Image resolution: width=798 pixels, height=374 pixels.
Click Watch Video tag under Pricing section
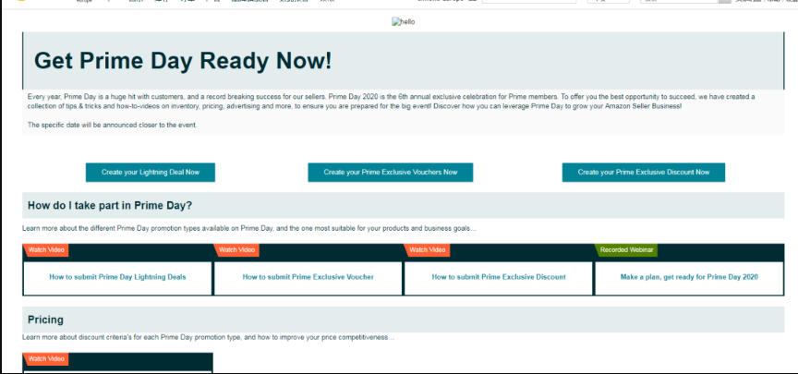pos(46,358)
